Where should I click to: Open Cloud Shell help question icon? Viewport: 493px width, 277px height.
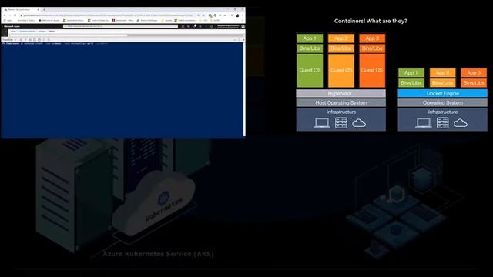(25, 40)
